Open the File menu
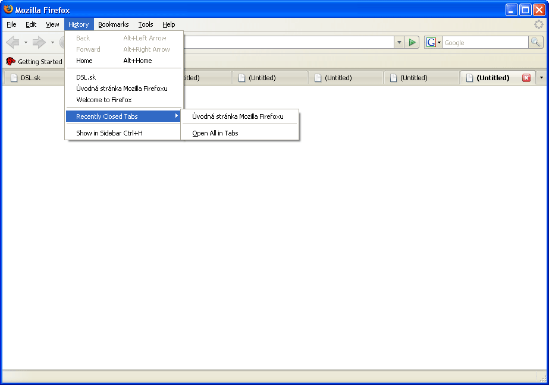This screenshot has height=385, width=549. click(x=11, y=24)
